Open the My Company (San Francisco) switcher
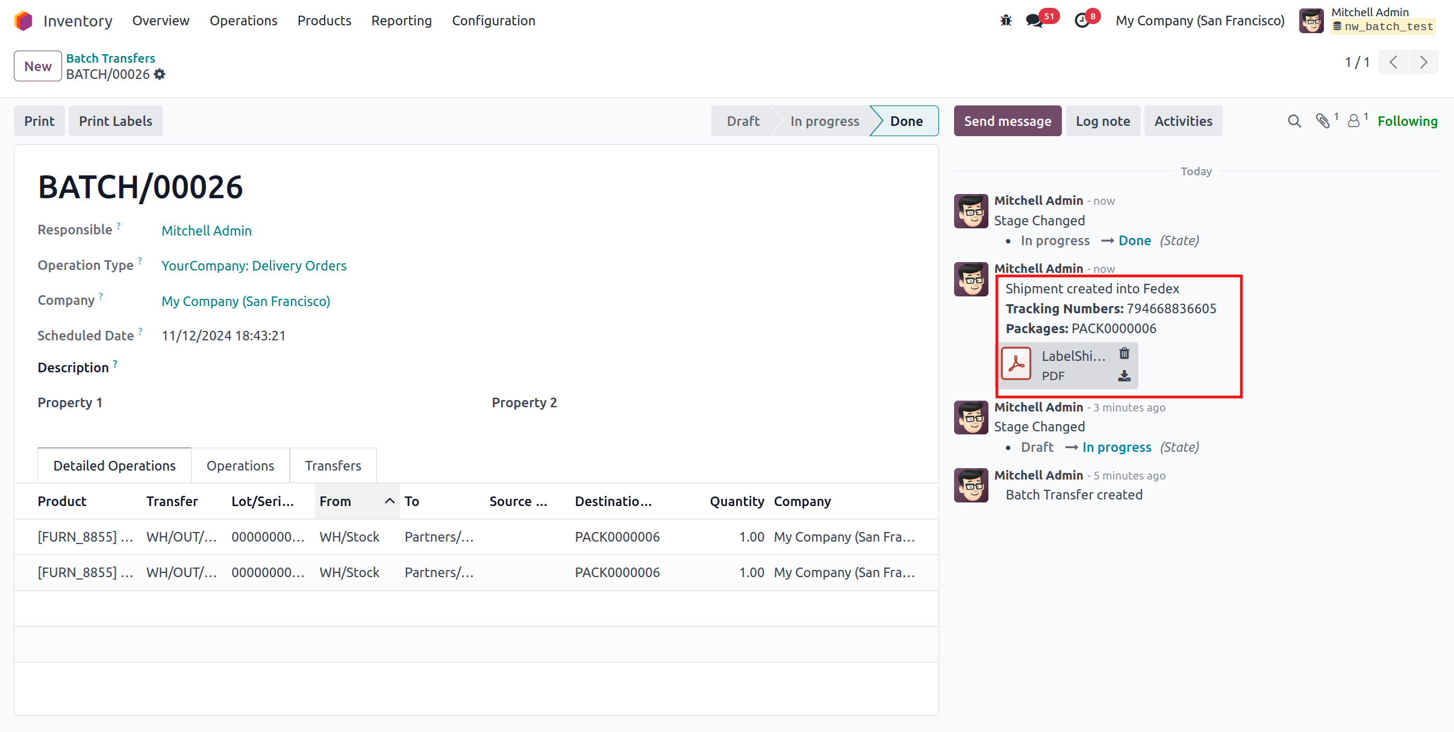This screenshot has width=1454, height=732. pyautogui.click(x=1199, y=20)
